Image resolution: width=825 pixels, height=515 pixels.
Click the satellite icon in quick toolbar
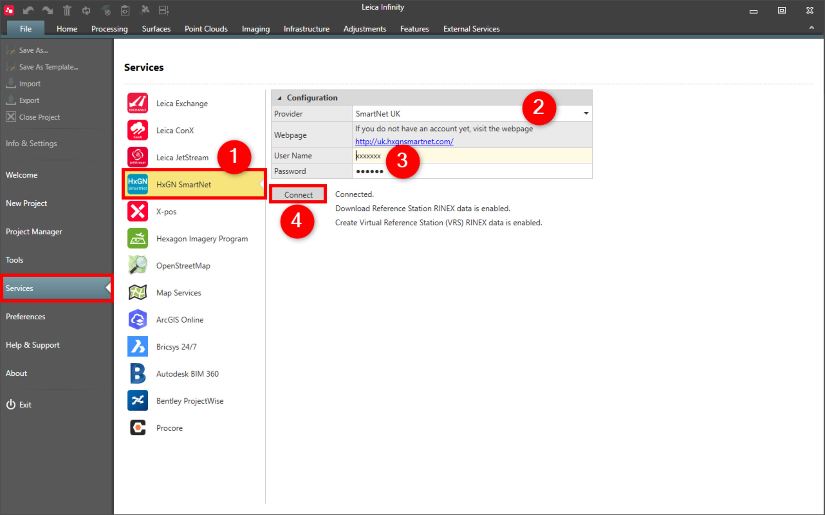click(145, 10)
